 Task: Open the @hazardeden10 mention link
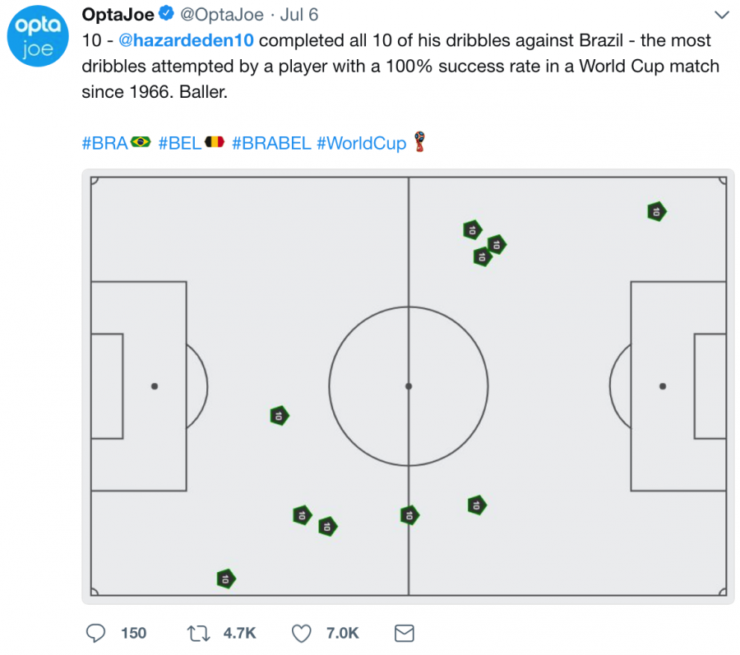tap(187, 40)
